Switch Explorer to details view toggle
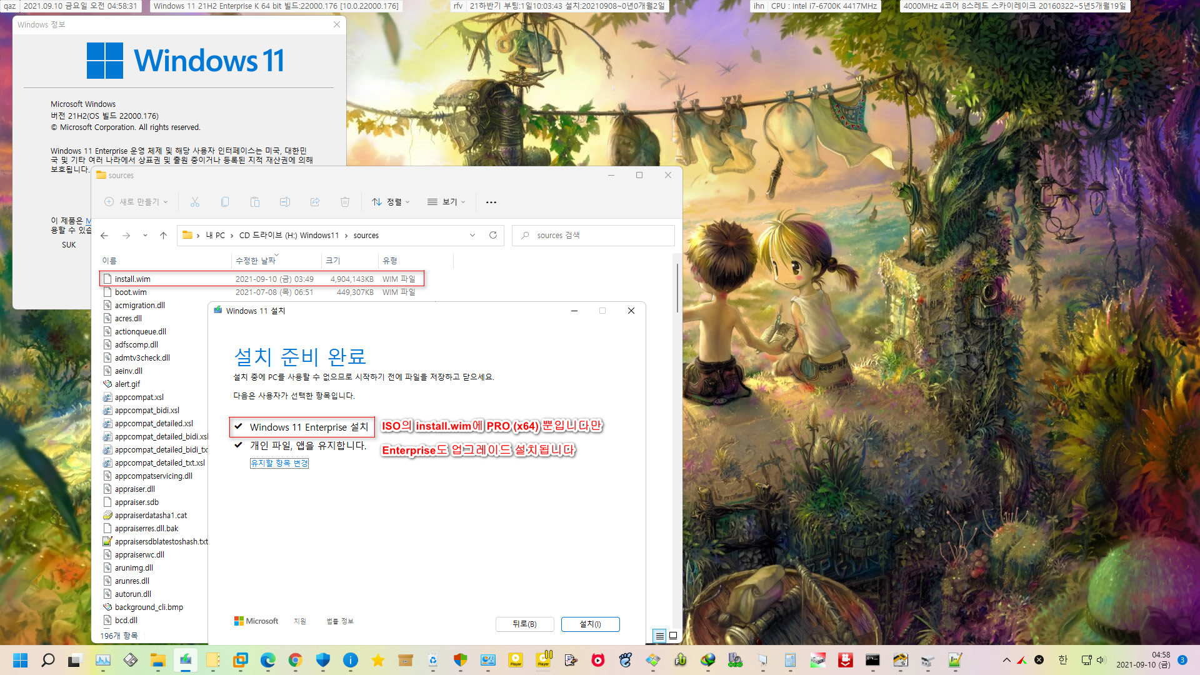1200x675 pixels. [659, 636]
